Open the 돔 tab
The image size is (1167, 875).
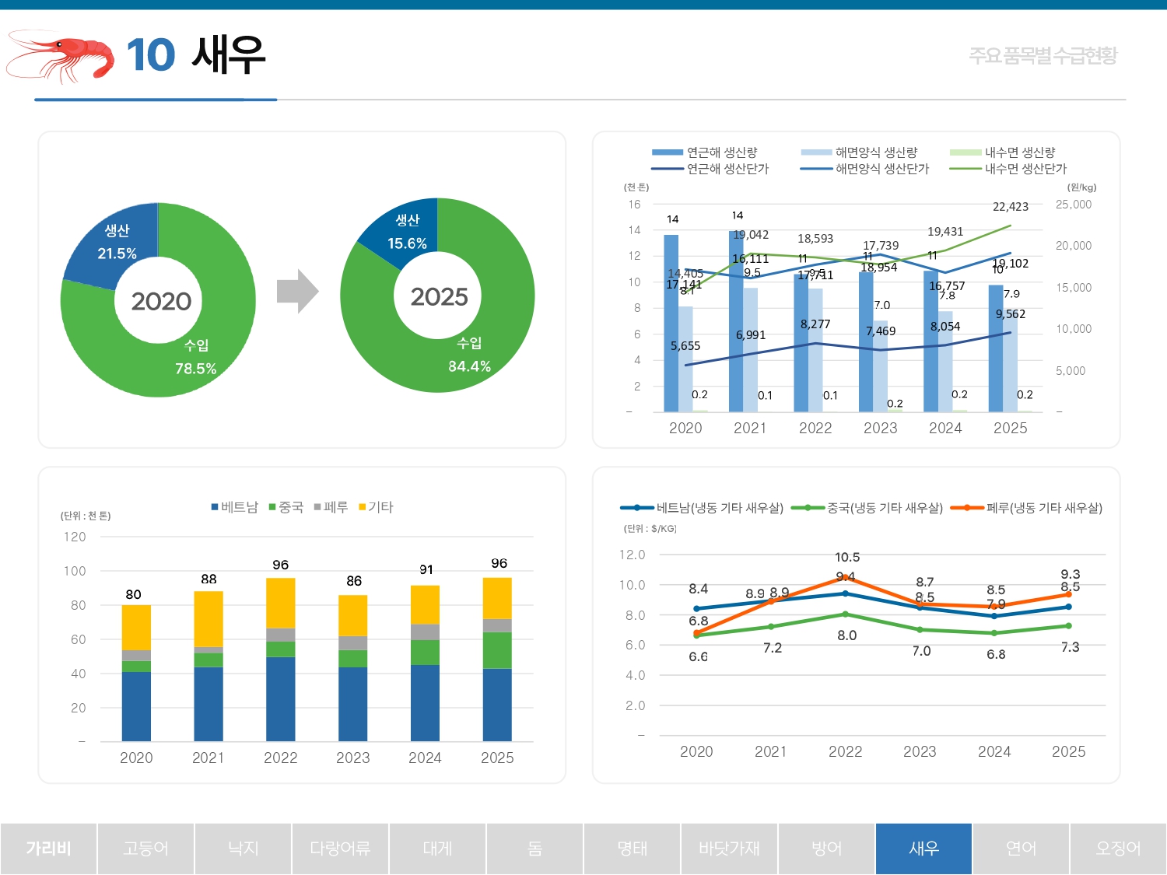click(534, 849)
